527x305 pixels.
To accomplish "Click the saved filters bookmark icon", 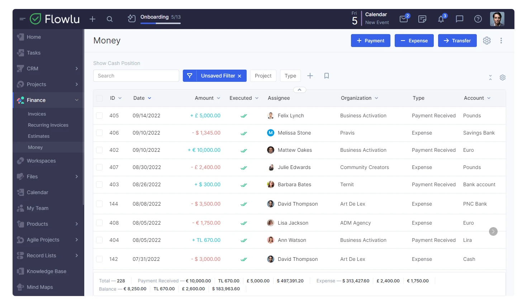I will click(326, 76).
